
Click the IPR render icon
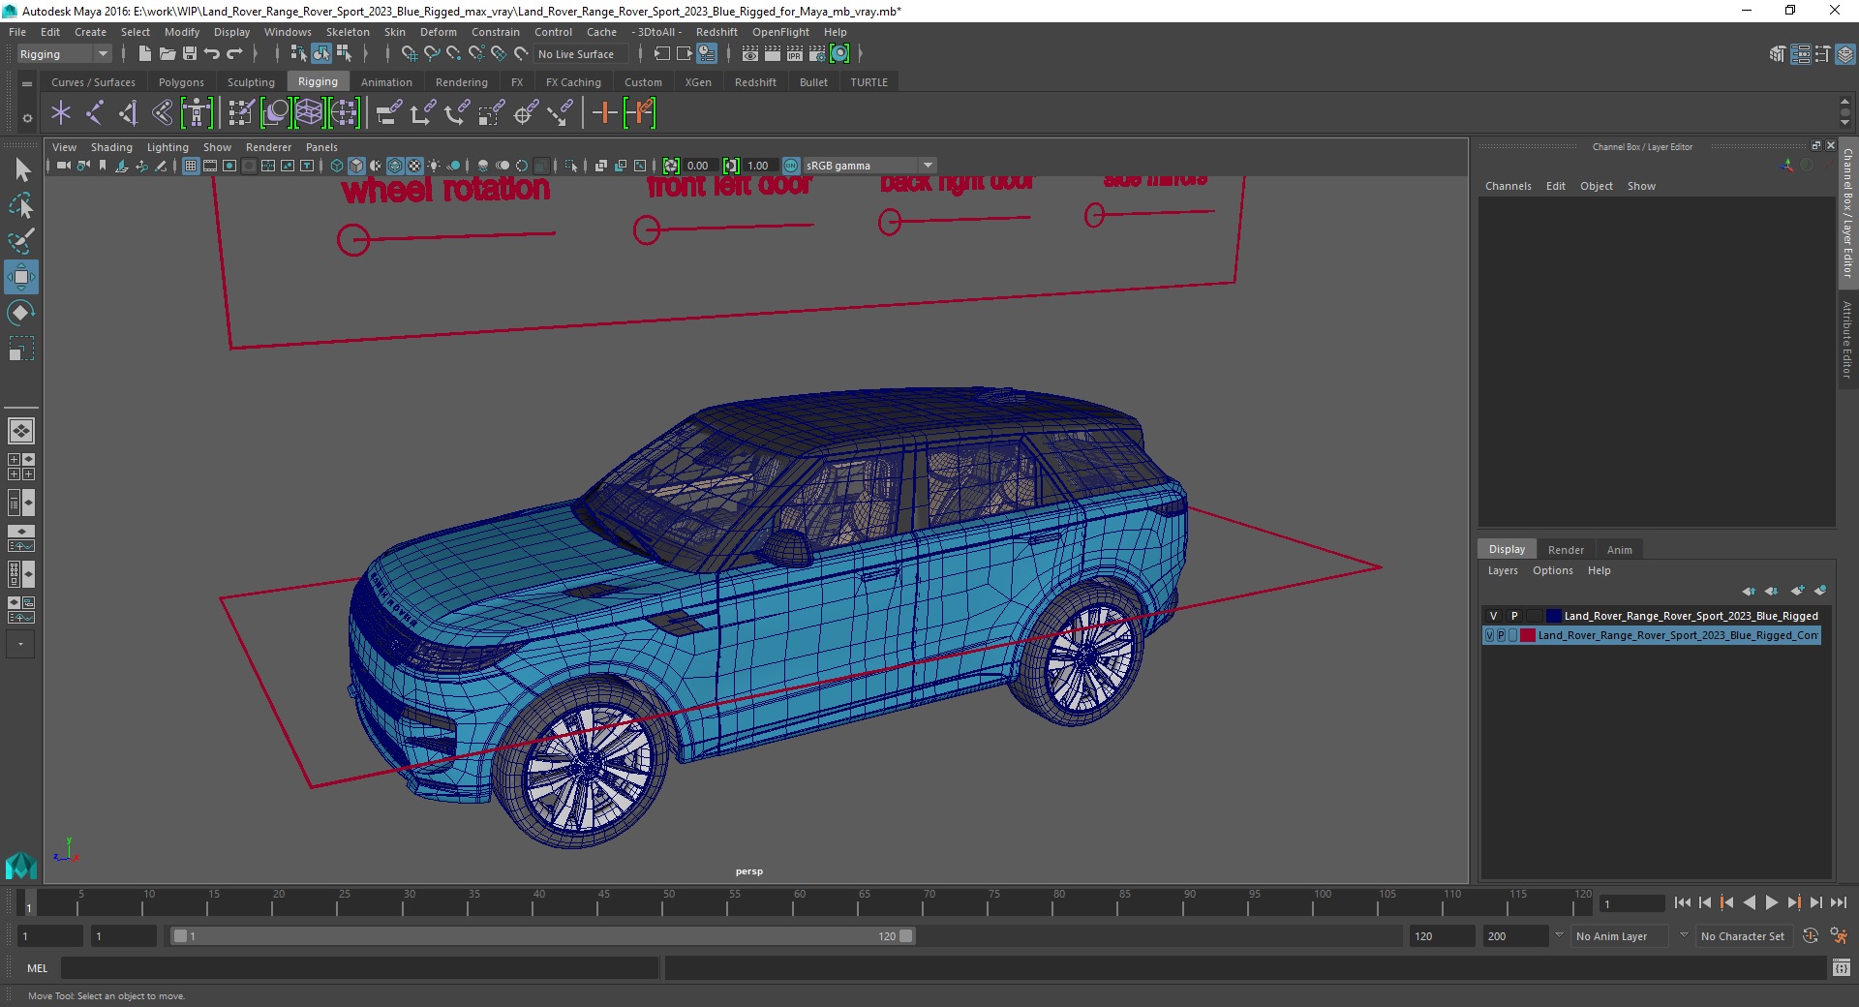tap(795, 54)
